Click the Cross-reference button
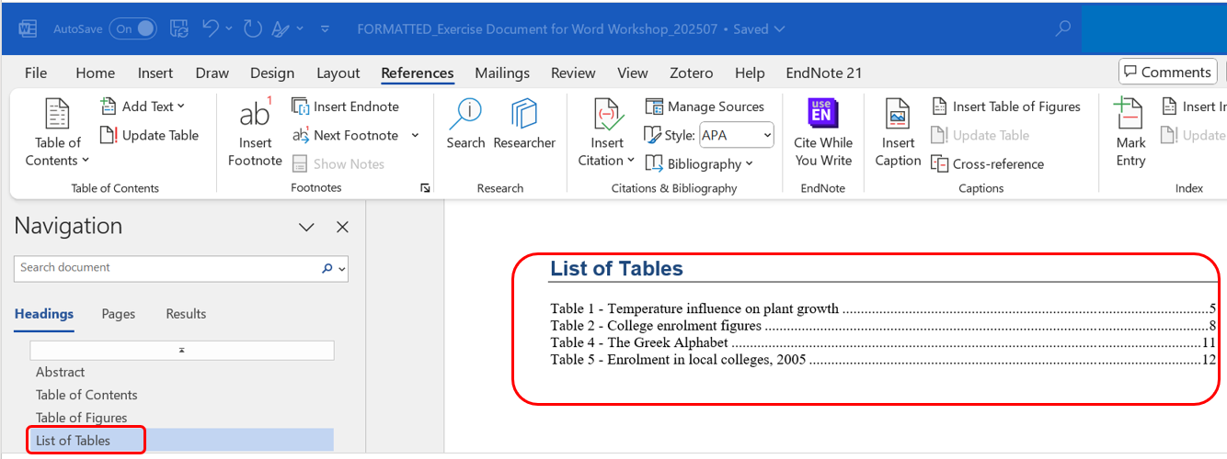 point(988,164)
